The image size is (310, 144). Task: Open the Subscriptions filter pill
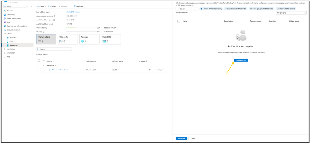pyautogui.click(x=236, y=9)
